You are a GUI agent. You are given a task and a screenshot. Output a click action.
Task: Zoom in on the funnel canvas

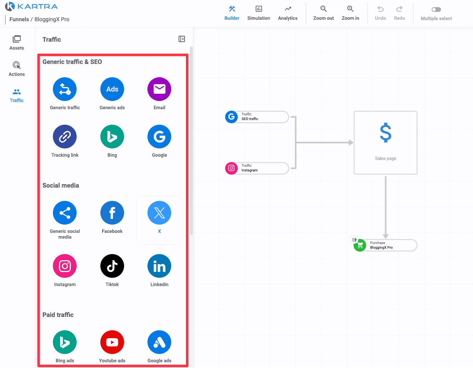pos(350,13)
